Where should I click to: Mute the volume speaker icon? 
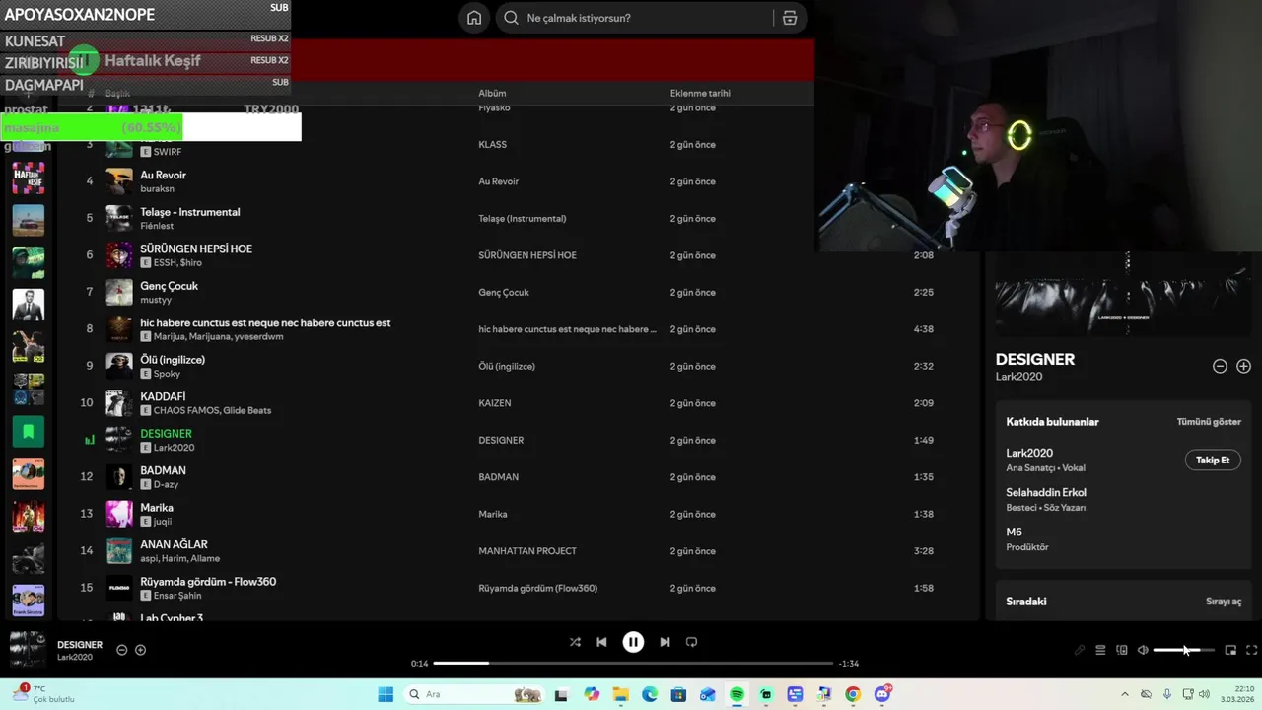pyautogui.click(x=1143, y=650)
